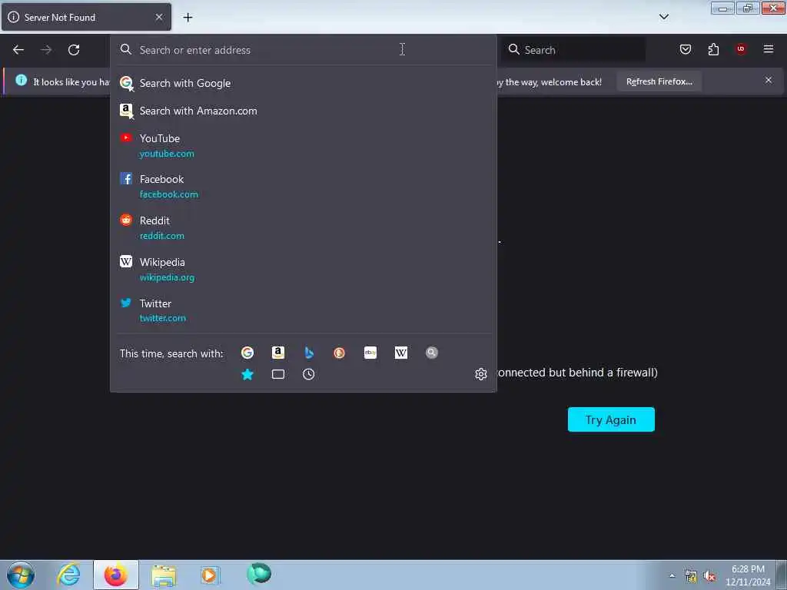Search this time with Wikipedia icon
787x590 pixels.
(401, 353)
